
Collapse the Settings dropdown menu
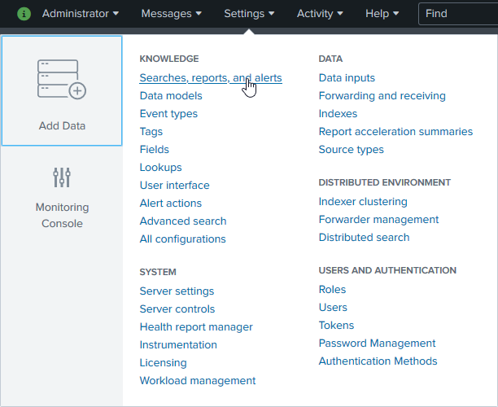click(249, 14)
